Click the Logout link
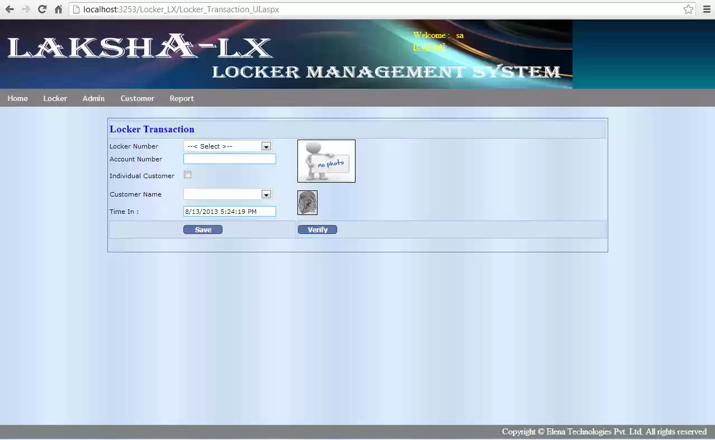 (428, 46)
